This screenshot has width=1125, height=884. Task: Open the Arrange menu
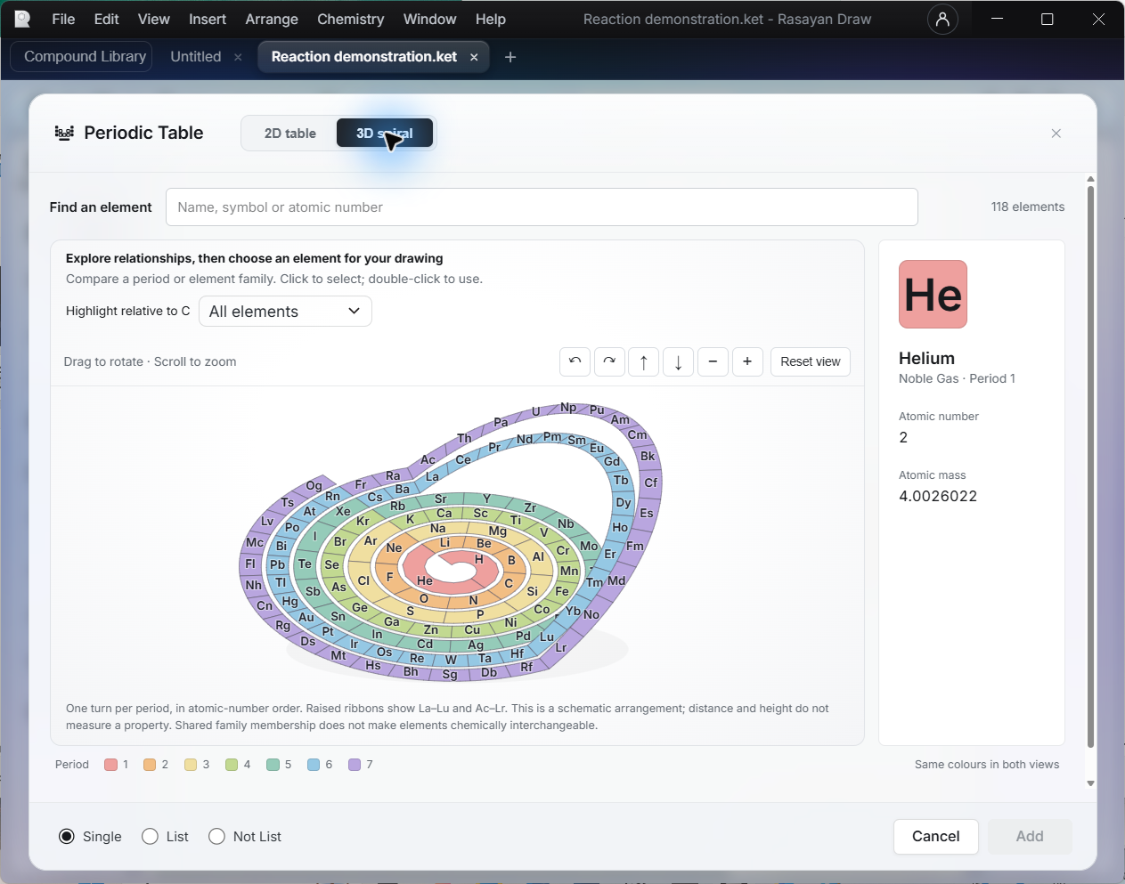coord(272,19)
